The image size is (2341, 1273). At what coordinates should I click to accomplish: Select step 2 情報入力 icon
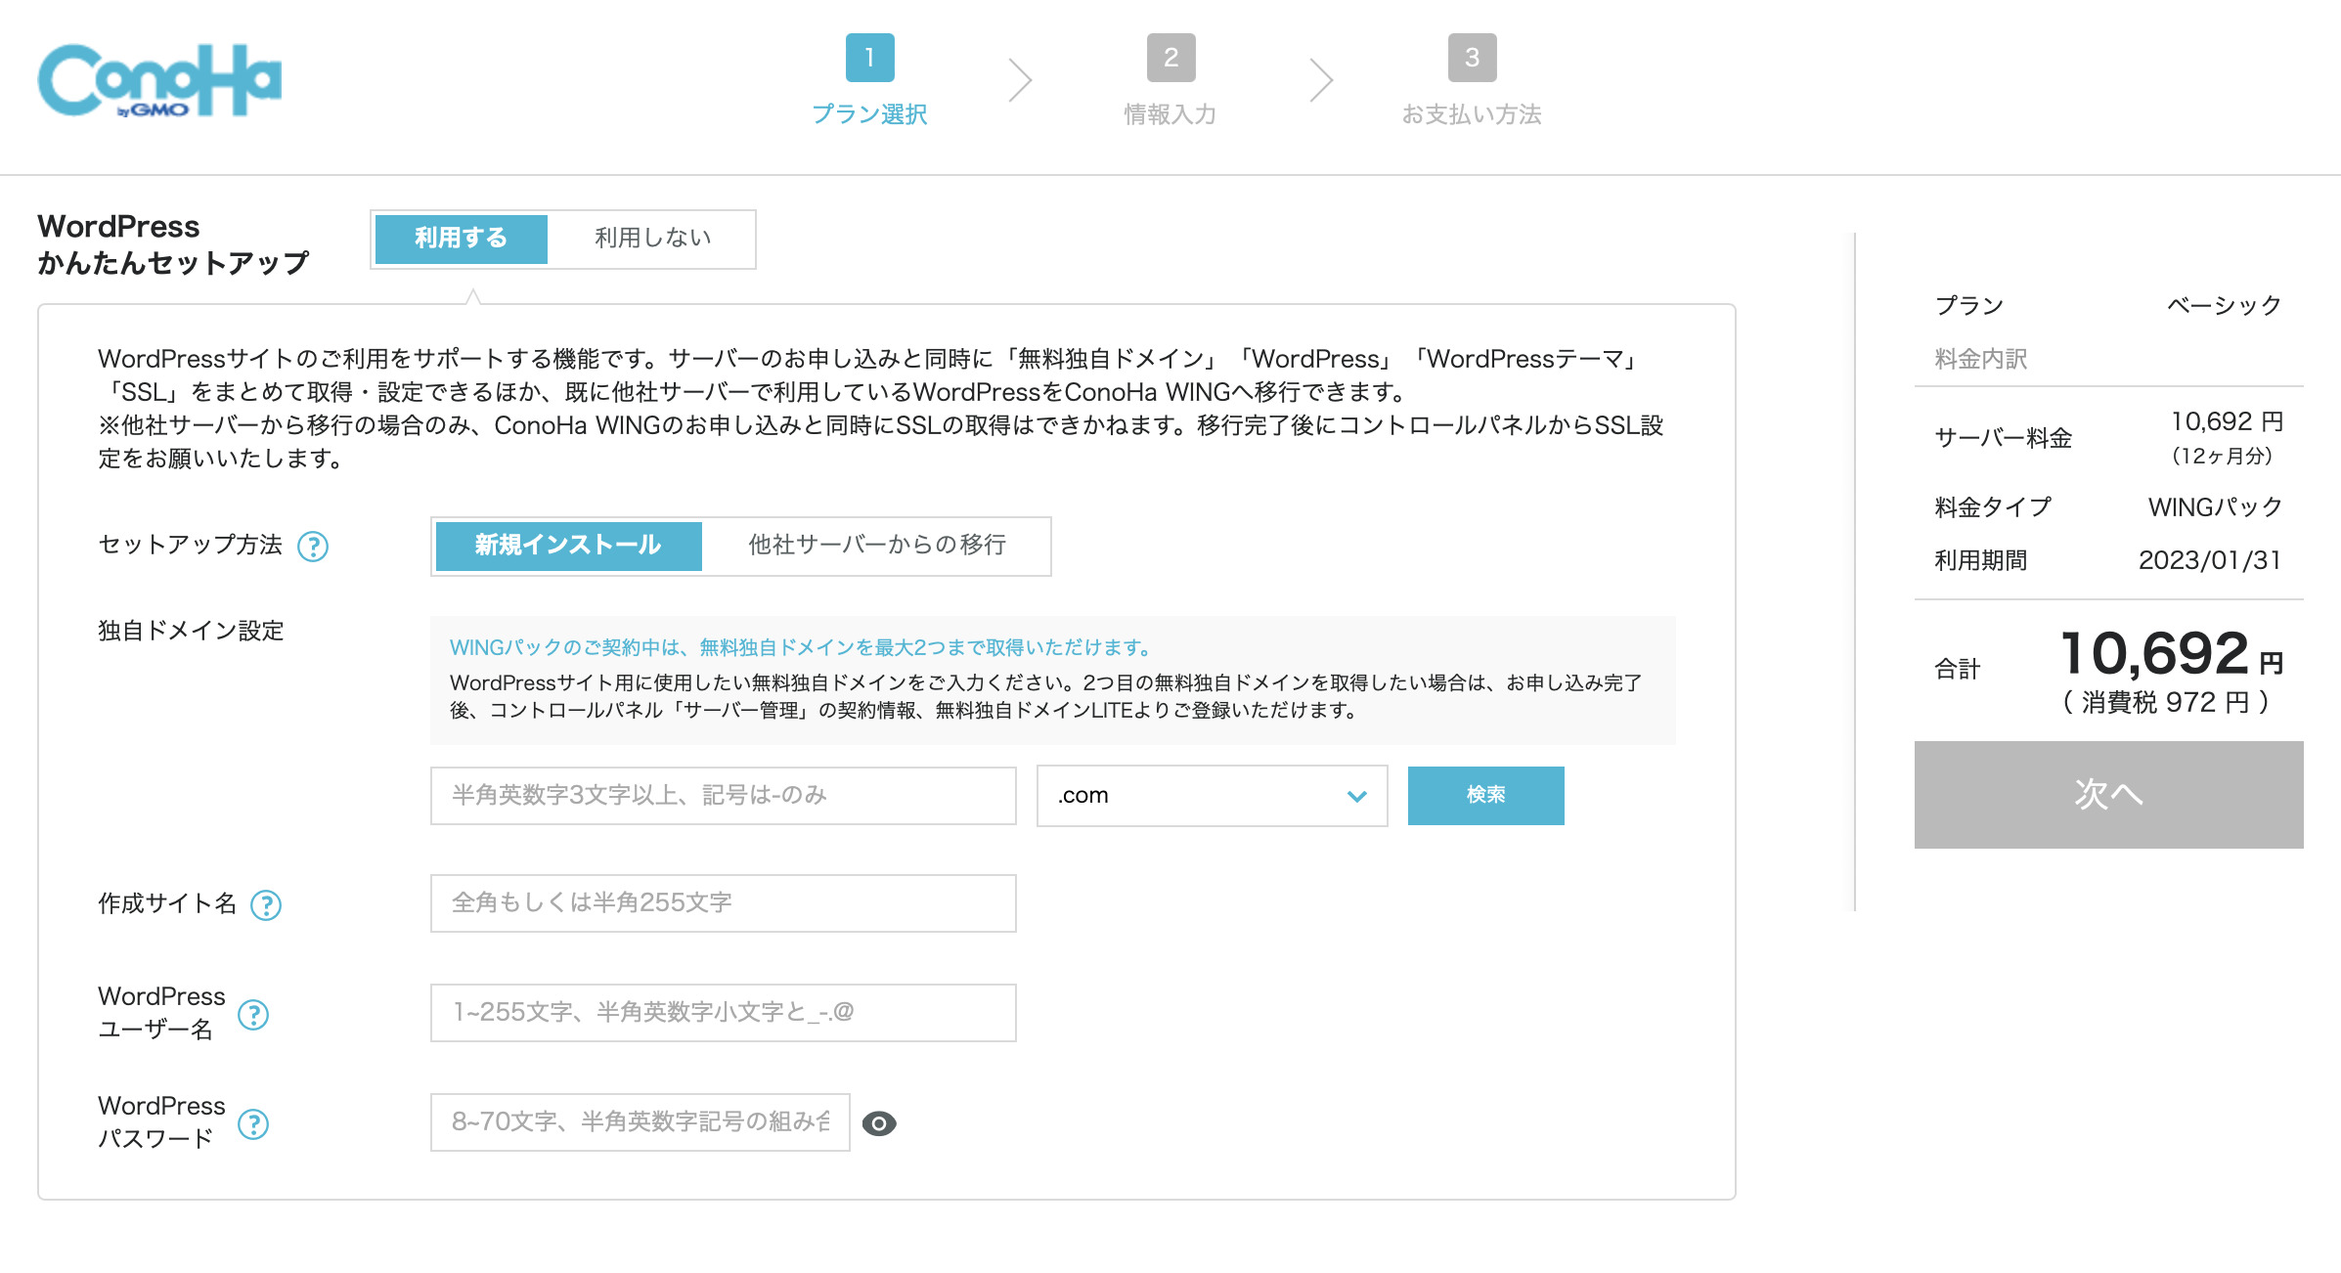coord(1170,58)
